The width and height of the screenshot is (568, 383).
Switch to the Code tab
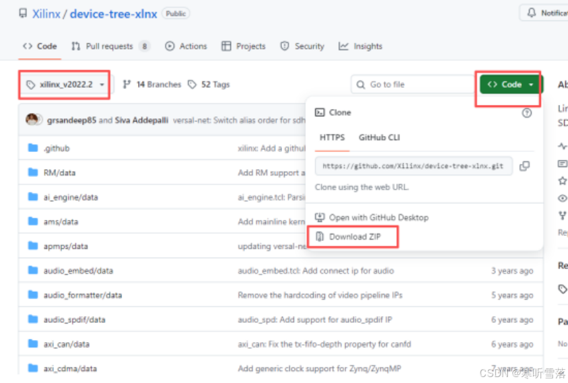click(40, 46)
